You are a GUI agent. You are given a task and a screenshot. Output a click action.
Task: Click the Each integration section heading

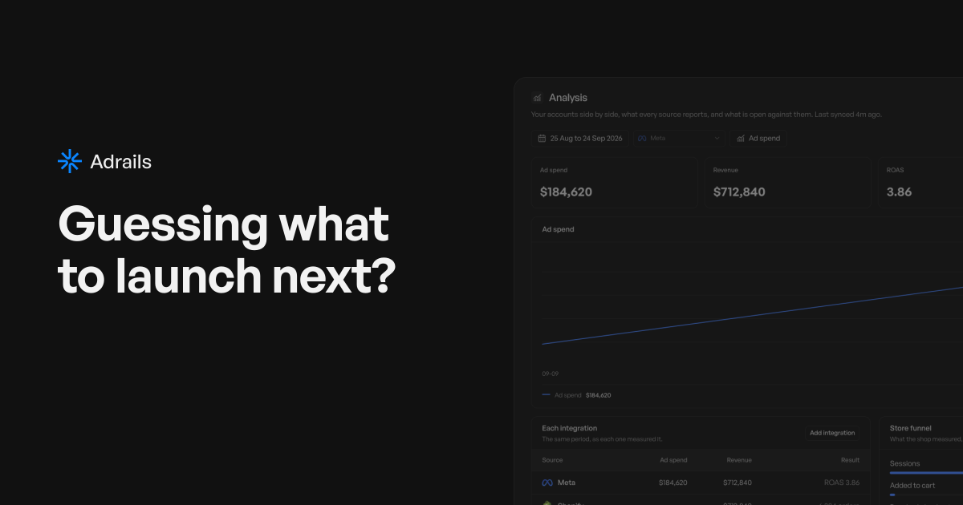pyautogui.click(x=570, y=428)
